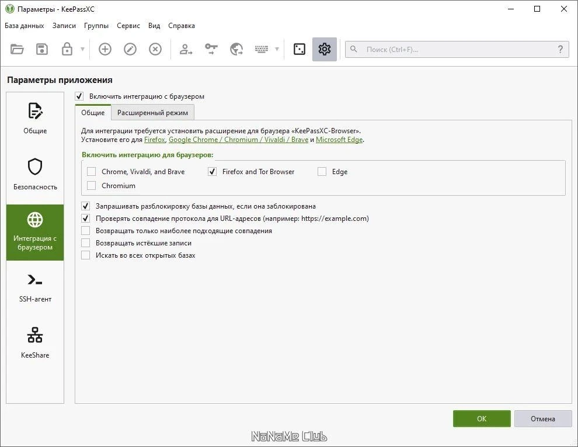This screenshot has width=578, height=447.
Task: Open the Сервис menu
Action: coord(128,26)
